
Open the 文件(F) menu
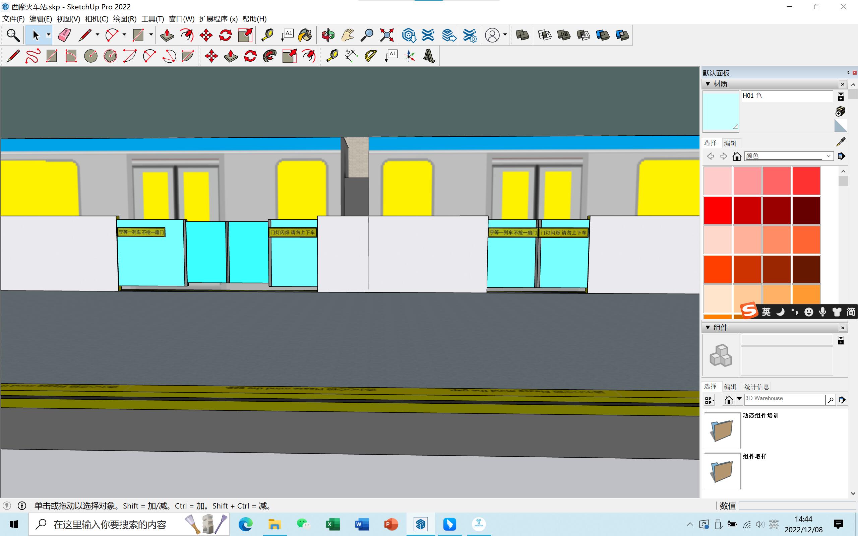(13, 19)
